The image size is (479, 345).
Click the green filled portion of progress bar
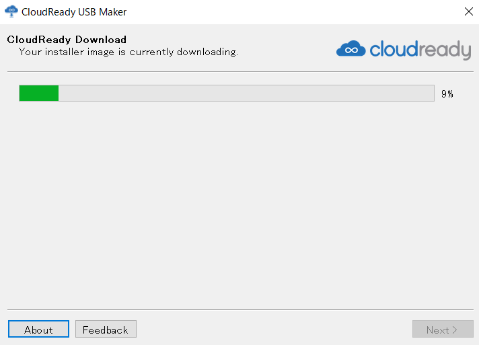tap(39, 93)
